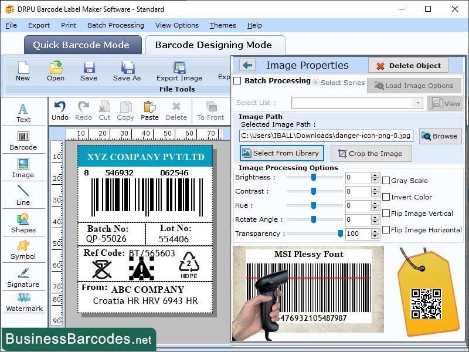Screen dimensions: 469x352
Task: Toggle Gray Scale image option
Action: pyautogui.click(x=386, y=180)
